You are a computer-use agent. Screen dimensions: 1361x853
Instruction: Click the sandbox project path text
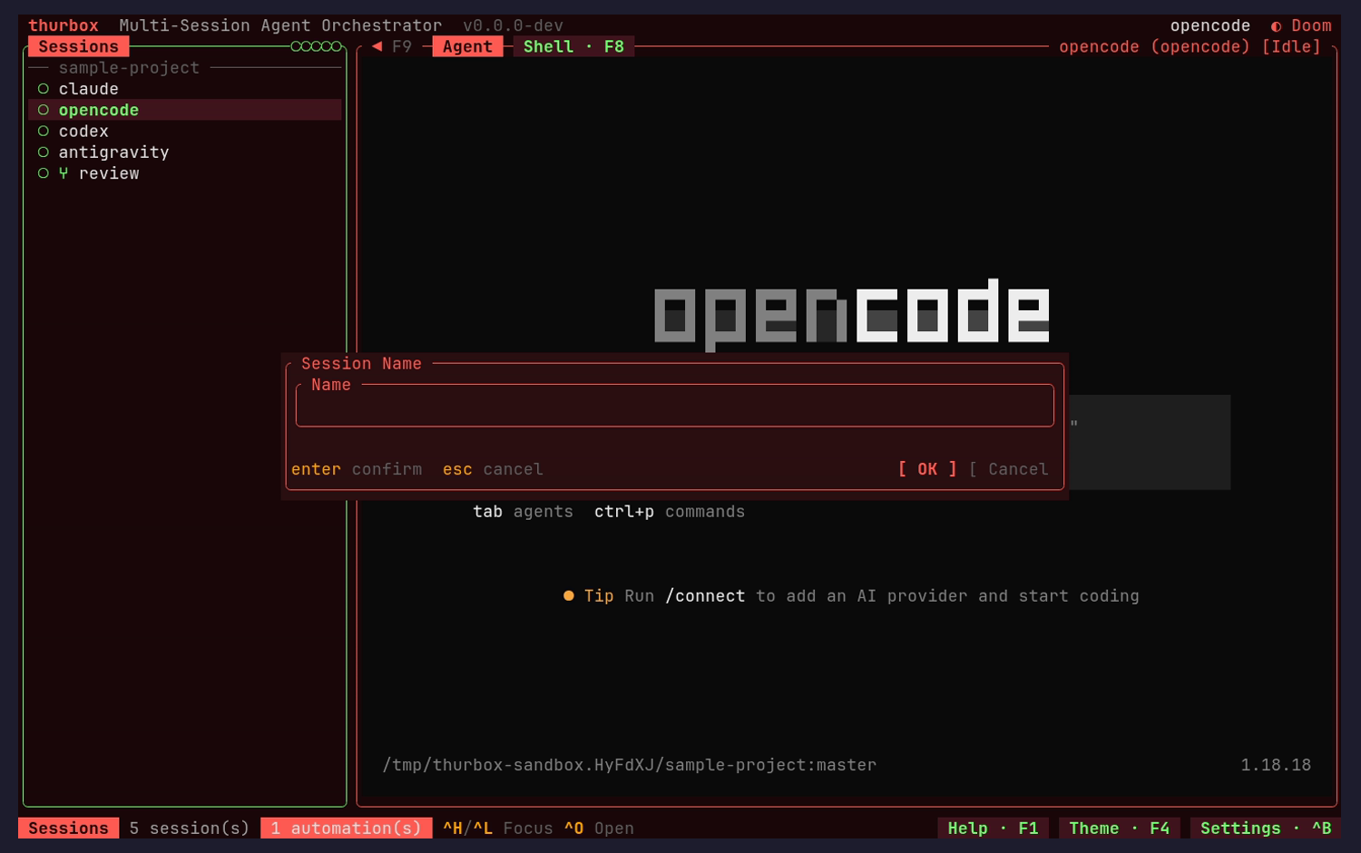pyautogui.click(x=629, y=765)
